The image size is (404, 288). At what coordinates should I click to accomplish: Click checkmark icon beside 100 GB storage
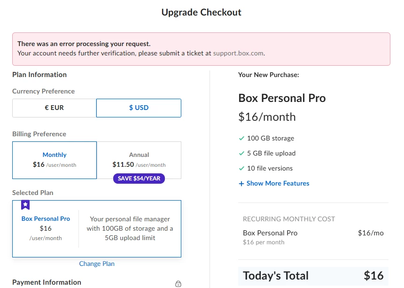(x=241, y=138)
